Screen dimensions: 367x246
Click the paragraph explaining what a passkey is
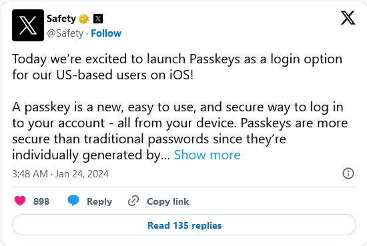pos(180,131)
